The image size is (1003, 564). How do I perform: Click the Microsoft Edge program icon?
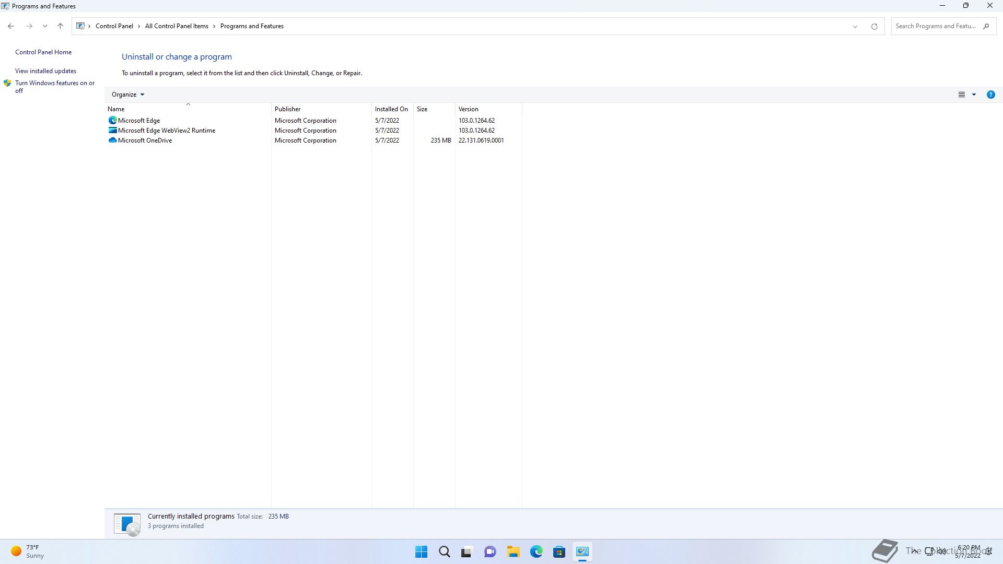tap(112, 120)
